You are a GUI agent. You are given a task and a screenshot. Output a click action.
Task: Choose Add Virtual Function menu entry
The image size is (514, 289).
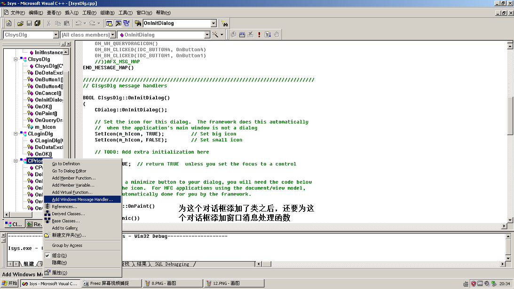tap(82, 193)
